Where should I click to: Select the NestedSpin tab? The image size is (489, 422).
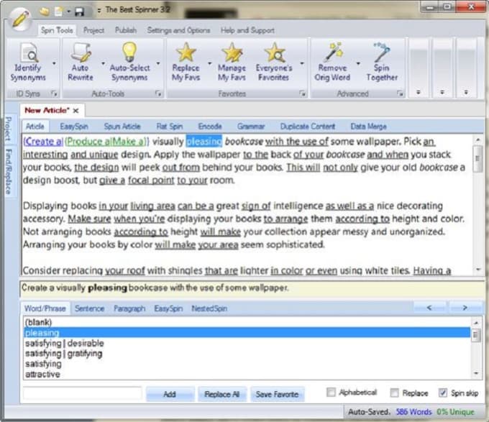(209, 308)
